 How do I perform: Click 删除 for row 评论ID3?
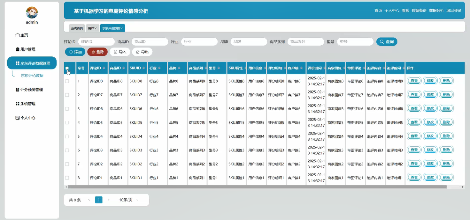(x=446, y=150)
